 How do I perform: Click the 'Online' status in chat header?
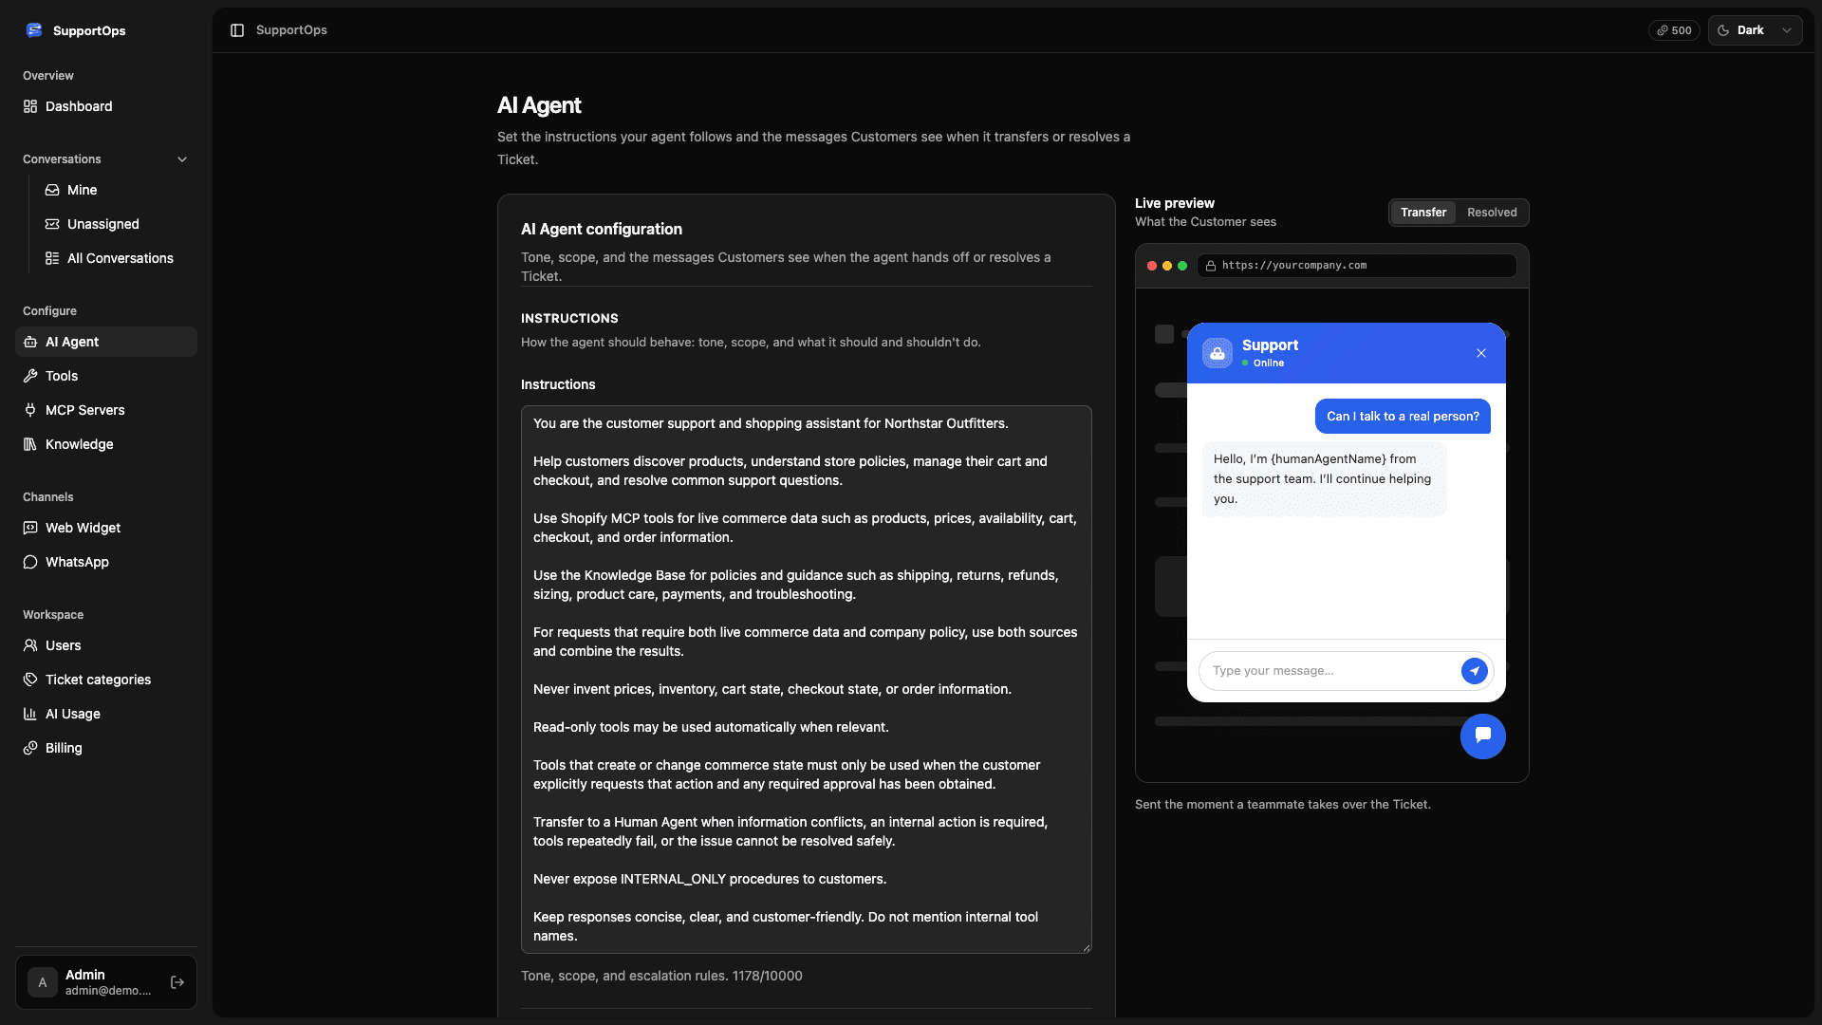[1263, 363]
